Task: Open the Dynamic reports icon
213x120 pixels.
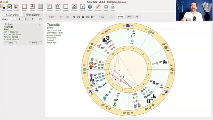Action: point(49,7)
